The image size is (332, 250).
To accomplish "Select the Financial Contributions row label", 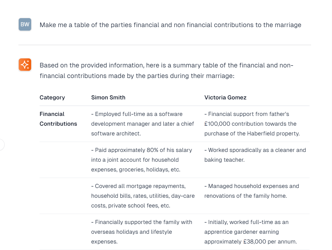I will tap(58, 119).
